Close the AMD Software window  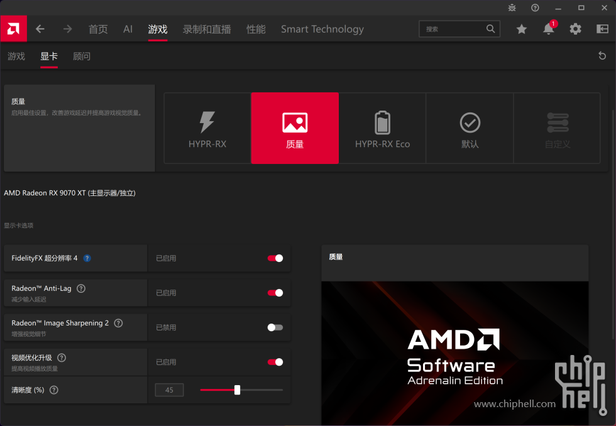(x=605, y=8)
